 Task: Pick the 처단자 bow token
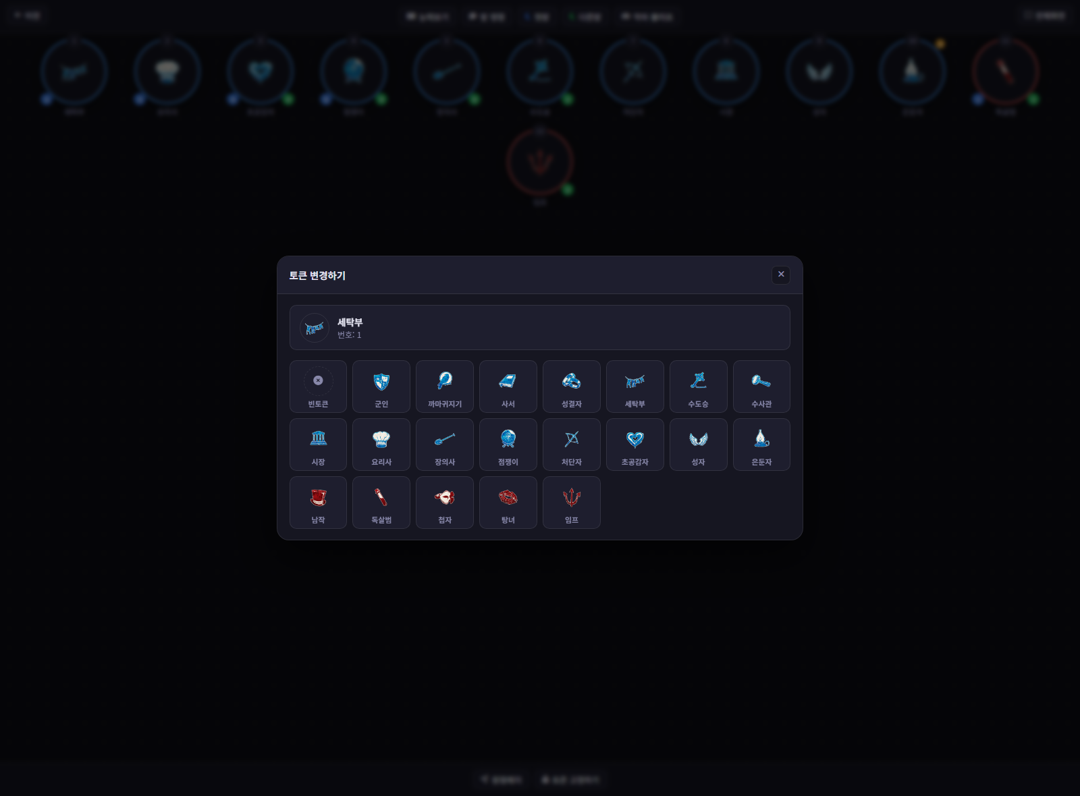[x=572, y=445]
